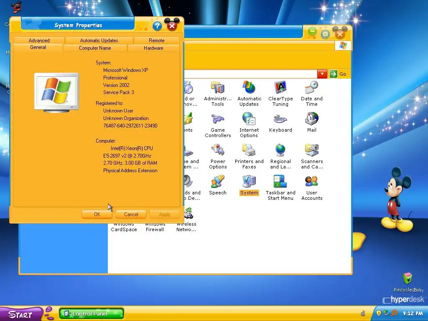Click Cancel in System Properties
Viewport: 428px width, 321px height.
[x=131, y=214]
